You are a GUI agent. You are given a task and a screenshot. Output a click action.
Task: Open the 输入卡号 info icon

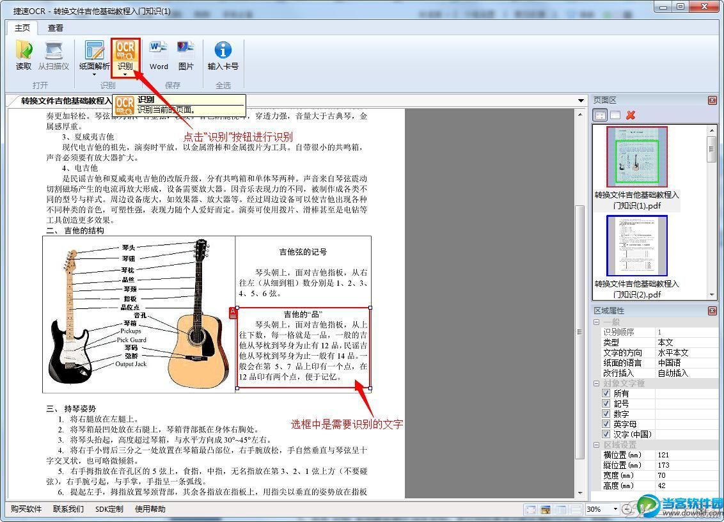[x=223, y=55]
